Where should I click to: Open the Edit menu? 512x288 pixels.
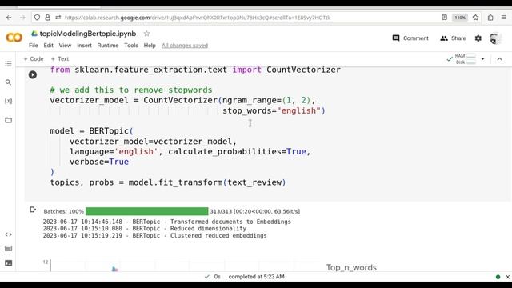[48, 46]
